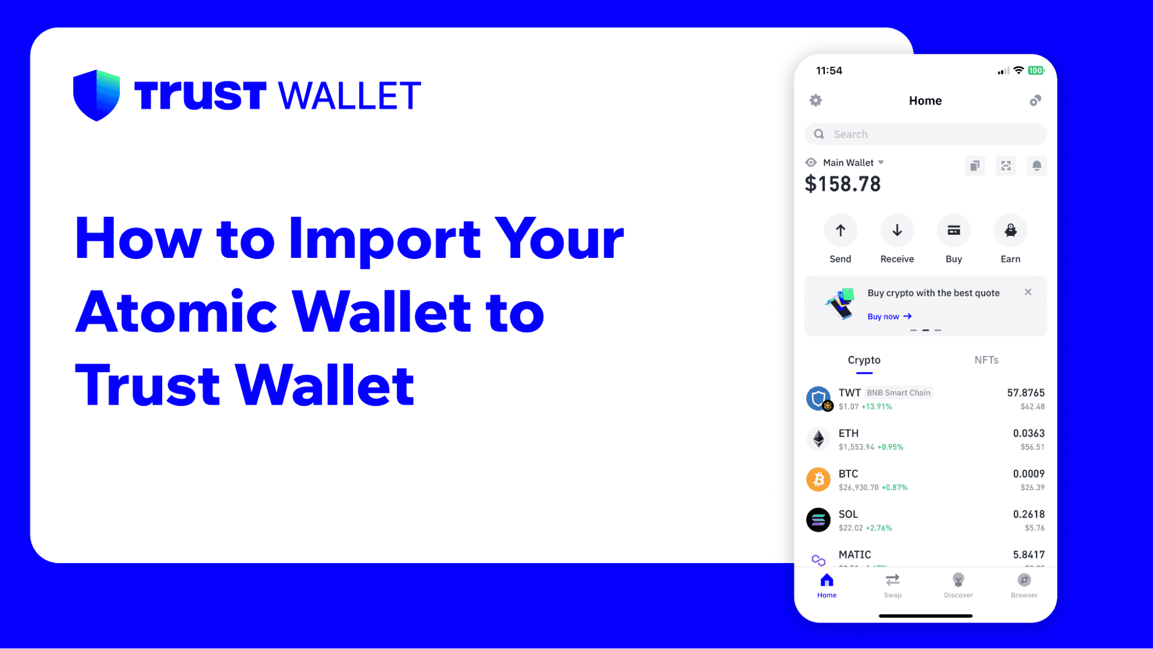Toggle eye visibility on Main Wallet
The width and height of the screenshot is (1153, 649).
(x=813, y=163)
